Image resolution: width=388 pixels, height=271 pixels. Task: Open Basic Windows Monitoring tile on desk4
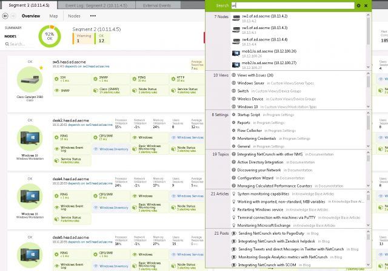coord(150,207)
